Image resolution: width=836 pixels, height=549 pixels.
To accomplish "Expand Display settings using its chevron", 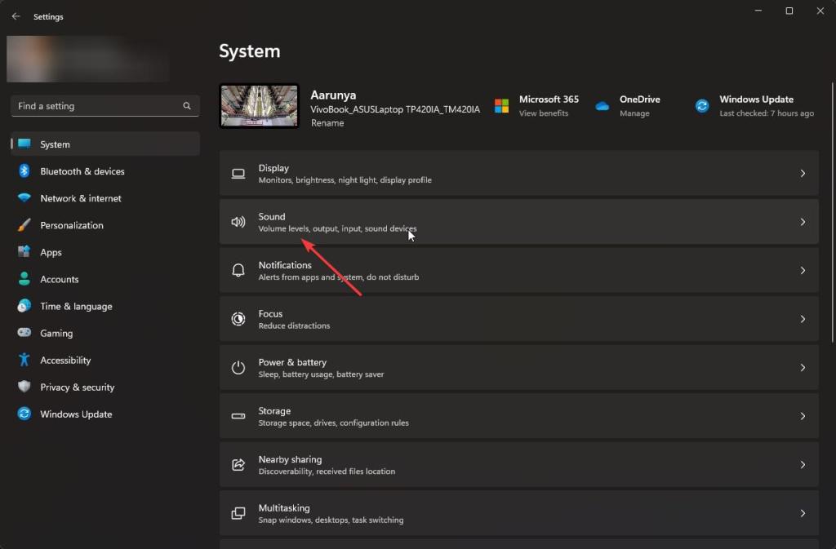I will [803, 174].
